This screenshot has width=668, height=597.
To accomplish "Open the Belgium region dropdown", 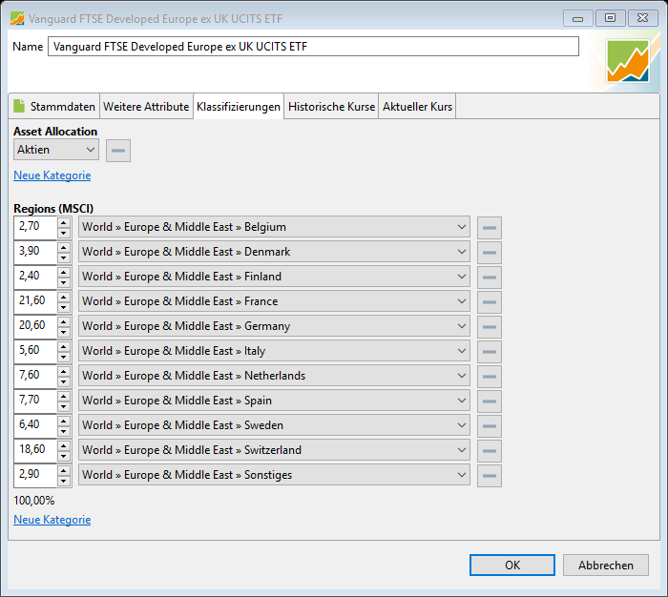I will tap(274, 227).
